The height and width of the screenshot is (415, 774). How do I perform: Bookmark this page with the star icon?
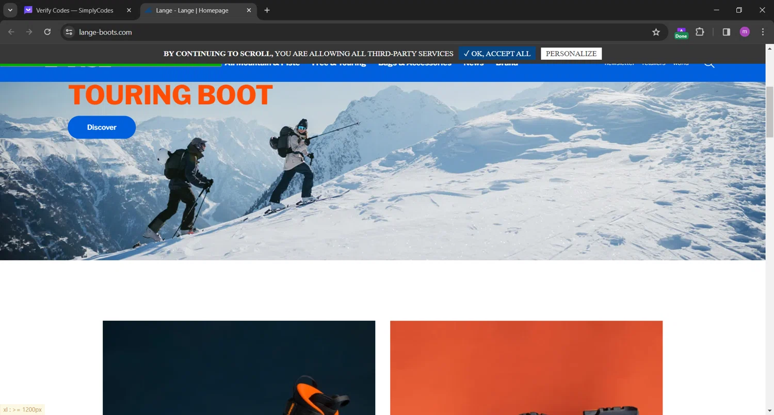[656, 32]
